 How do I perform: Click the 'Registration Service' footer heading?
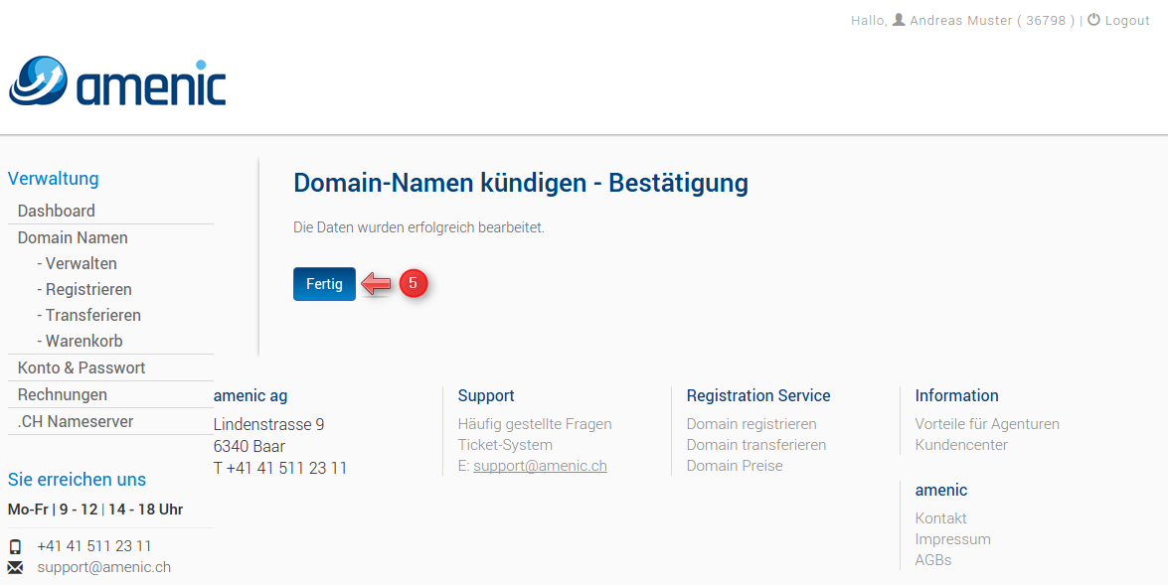click(x=758, y=396)
